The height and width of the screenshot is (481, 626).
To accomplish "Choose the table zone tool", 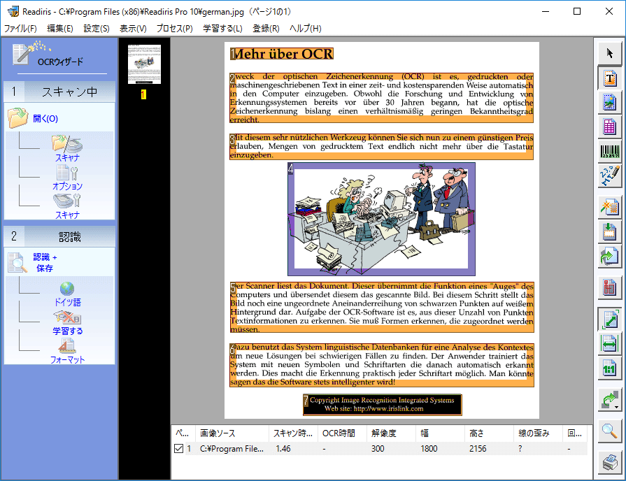I will point(609,127).
